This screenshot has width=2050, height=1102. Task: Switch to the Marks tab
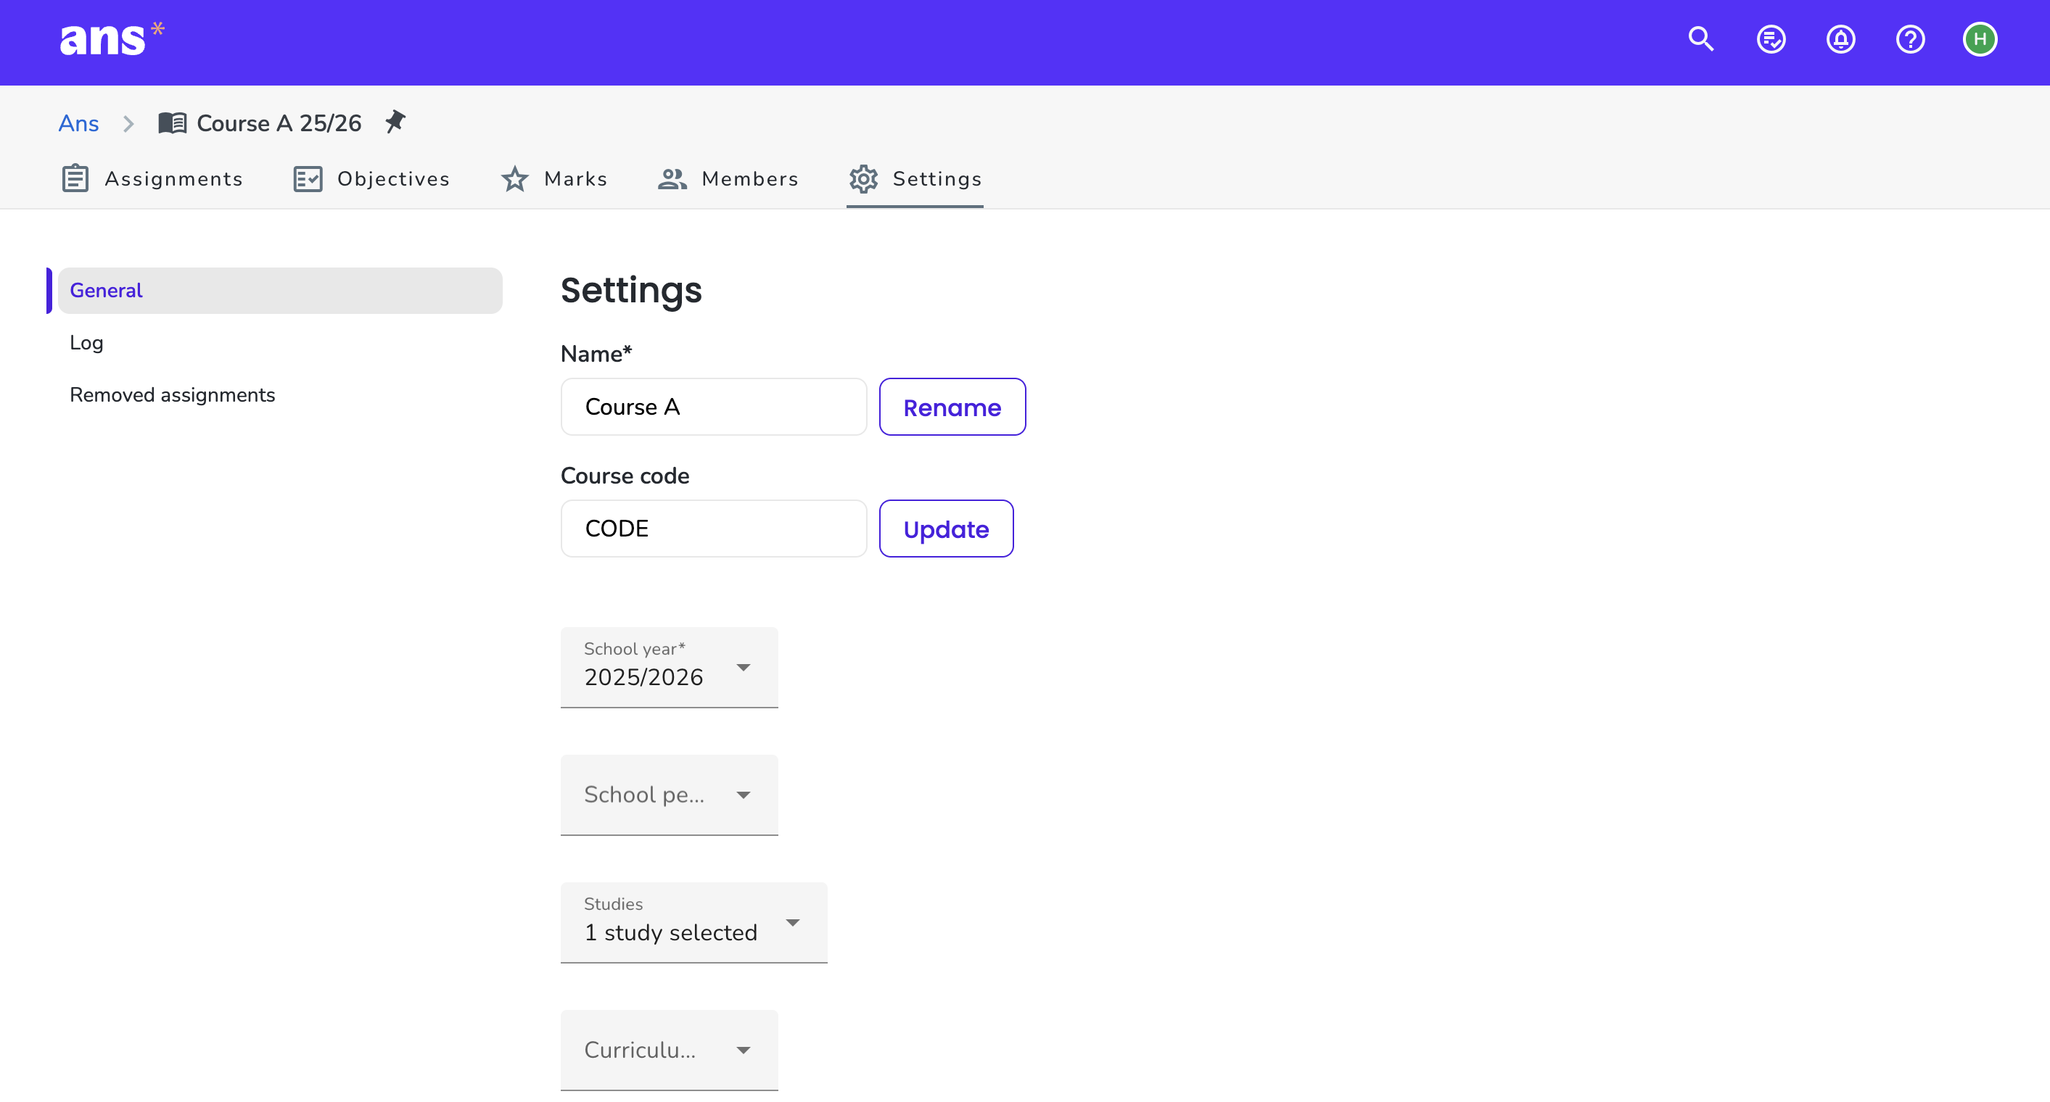point(554,179)
